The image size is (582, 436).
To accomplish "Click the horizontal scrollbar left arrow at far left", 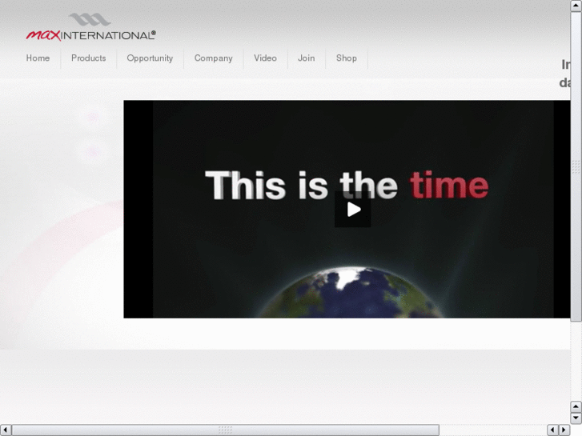I will click(x=6, y=430).
